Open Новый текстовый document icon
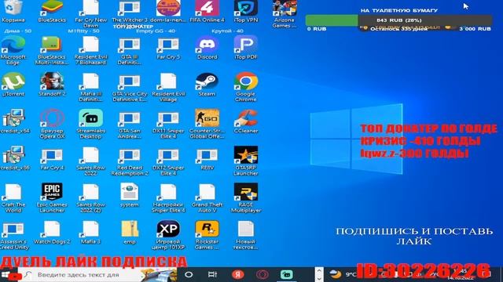 pyautogui.click(x=246, y=235)
